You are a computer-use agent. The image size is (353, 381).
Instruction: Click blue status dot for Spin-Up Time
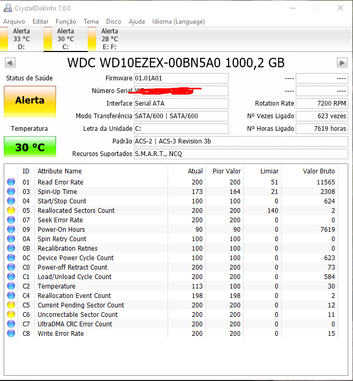[11, 191]
